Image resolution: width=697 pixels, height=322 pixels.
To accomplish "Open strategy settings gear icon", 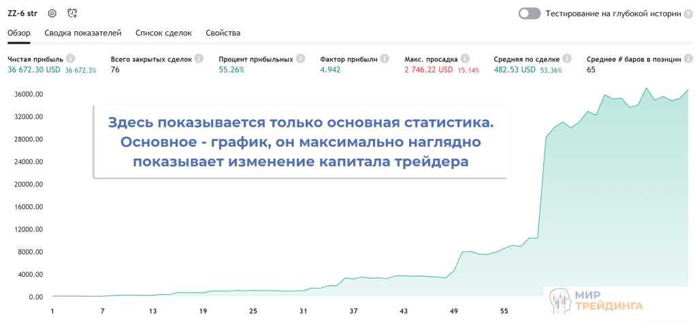I will pyautogui.click(x=52, y=13).
